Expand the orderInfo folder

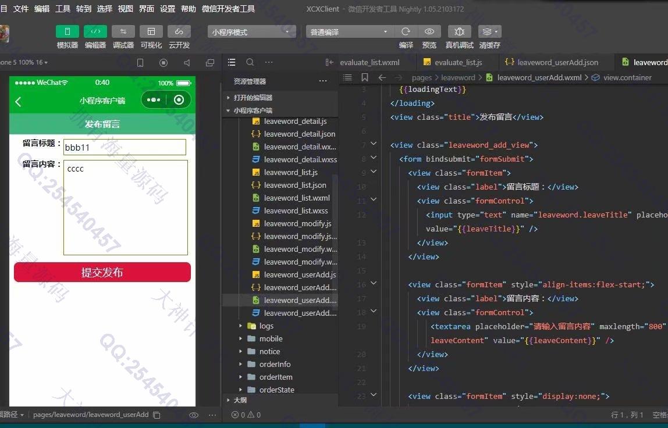point(275,364)
